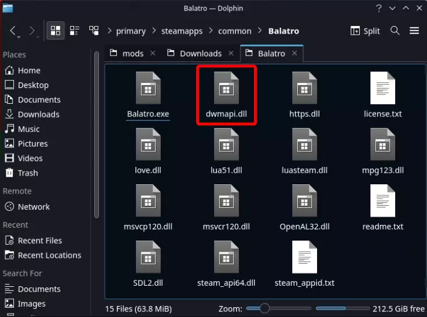Viewport: 427px width, 317px height.
Task: Select the dwmapi.dll file icon
Action: pyautogui.click(x=226, y=88)
